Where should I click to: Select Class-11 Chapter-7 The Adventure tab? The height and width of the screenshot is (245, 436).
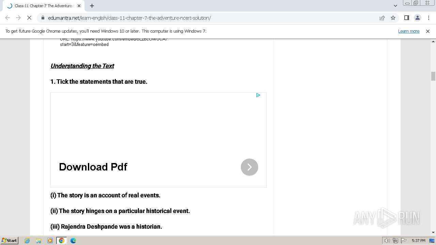pos(44,6)
